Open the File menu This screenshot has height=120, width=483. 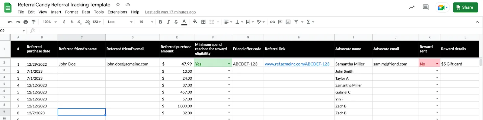[x=21, y=12]
